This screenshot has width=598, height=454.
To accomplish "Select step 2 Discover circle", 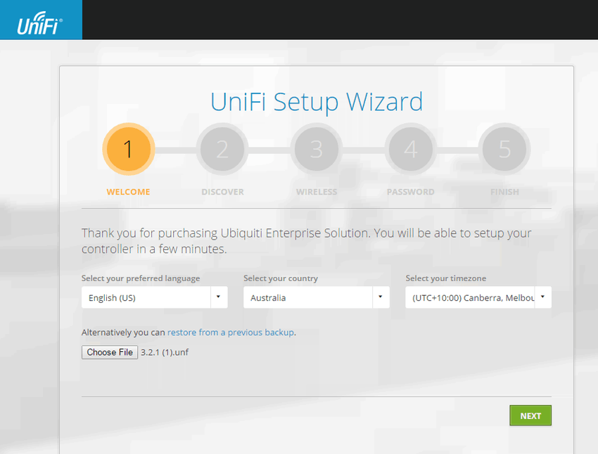I will (x=222, y=149).
